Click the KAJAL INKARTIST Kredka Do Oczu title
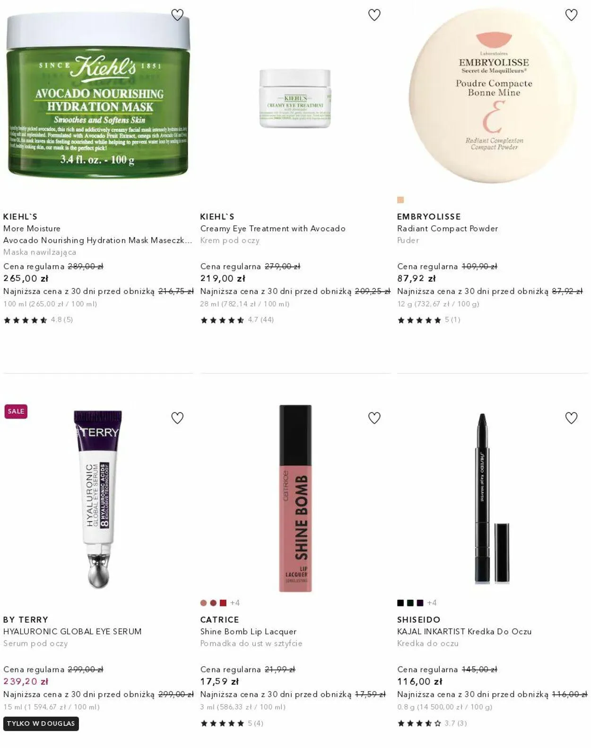 pyautogui.click(x=464, y=632)
